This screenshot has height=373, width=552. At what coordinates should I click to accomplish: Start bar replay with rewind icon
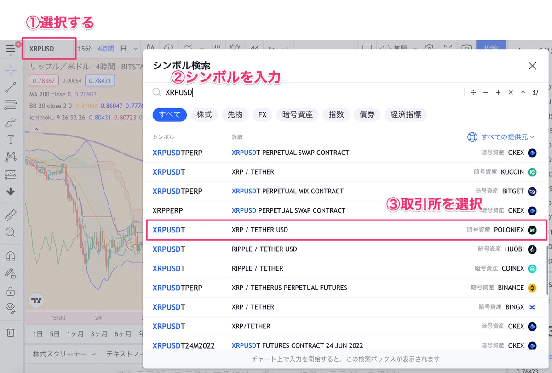click(253, 49)
